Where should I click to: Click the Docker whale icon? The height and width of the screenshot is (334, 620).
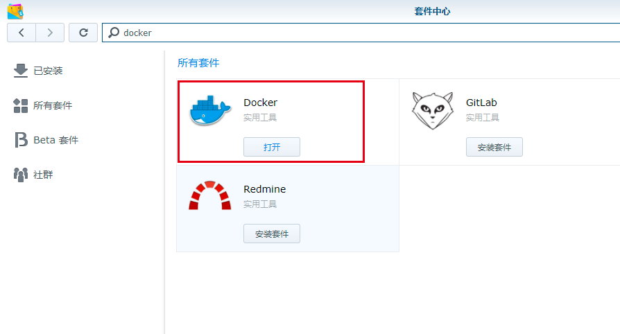pos(210,111)
